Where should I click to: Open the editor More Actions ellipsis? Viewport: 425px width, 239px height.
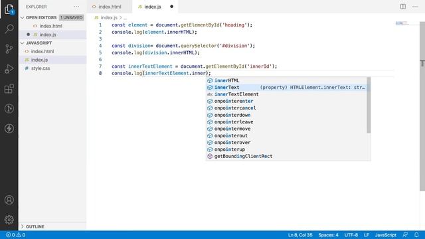point(415,7)
